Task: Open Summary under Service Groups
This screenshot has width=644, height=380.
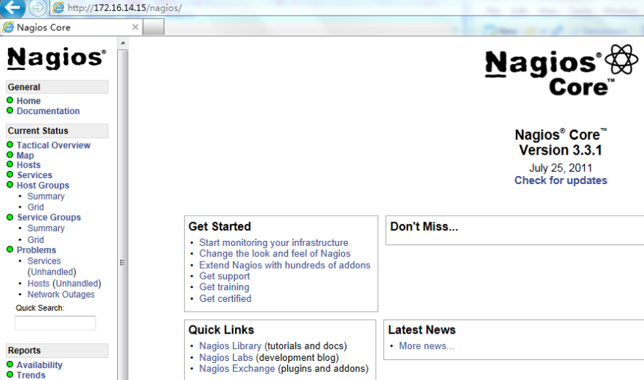Action: coord(46,228)
